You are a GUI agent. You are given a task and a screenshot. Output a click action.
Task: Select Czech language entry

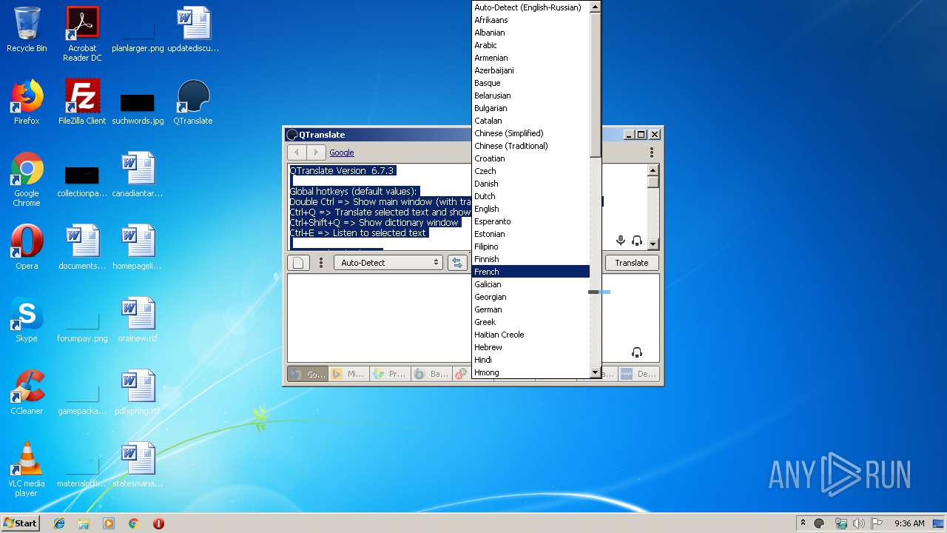point(530,171)
